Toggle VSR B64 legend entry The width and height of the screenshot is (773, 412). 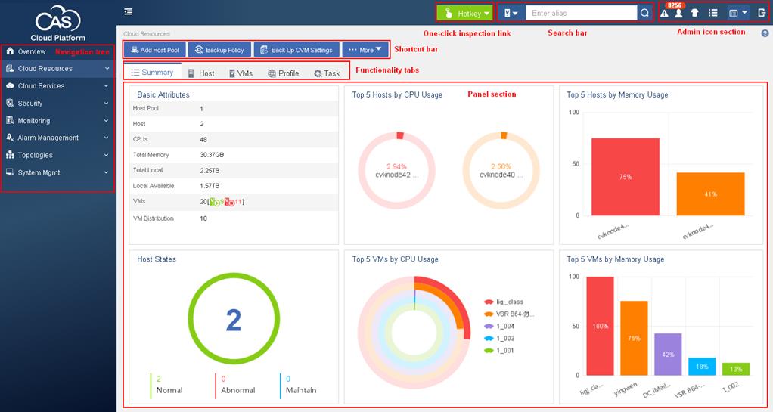509,314
